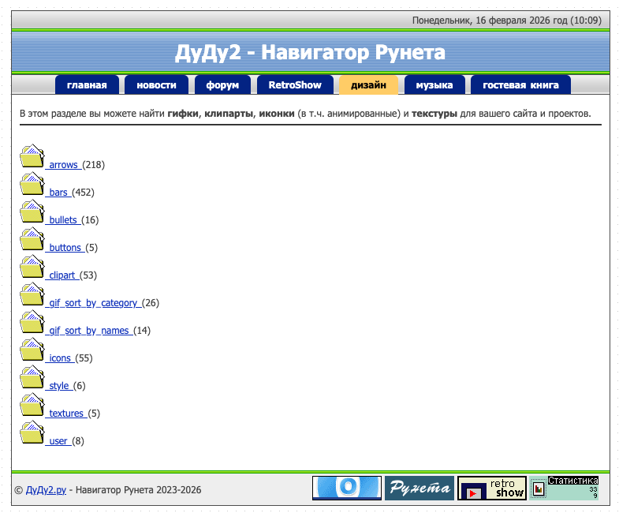Click the folder icon beside bars
The width and height of the screenshot is (619, 513).
32,184
